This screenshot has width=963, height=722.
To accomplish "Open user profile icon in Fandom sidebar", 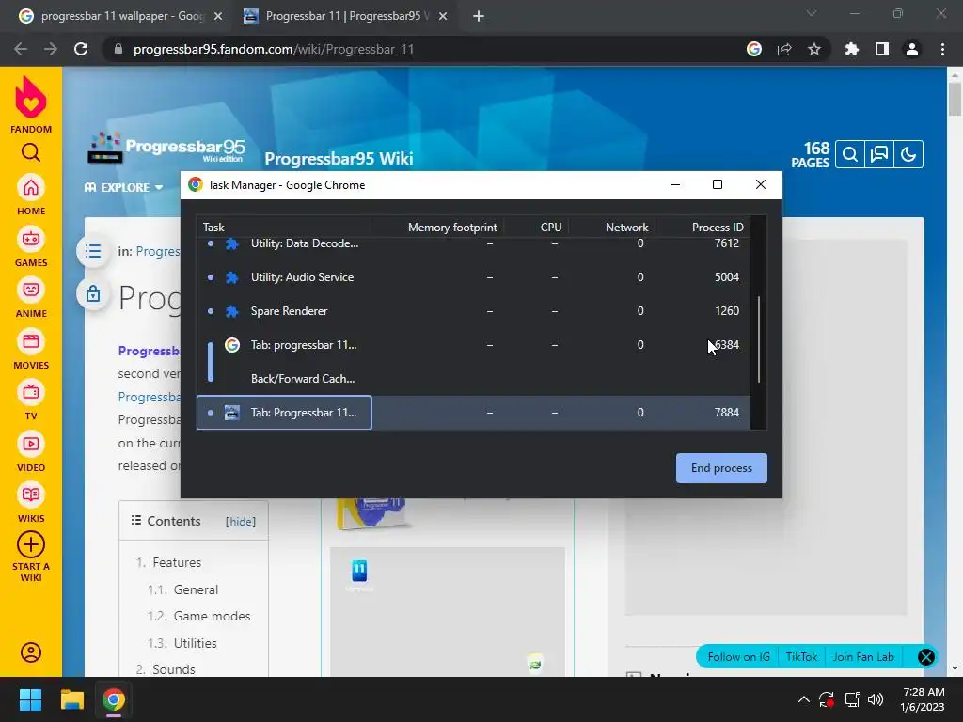I will coord(31,652).
